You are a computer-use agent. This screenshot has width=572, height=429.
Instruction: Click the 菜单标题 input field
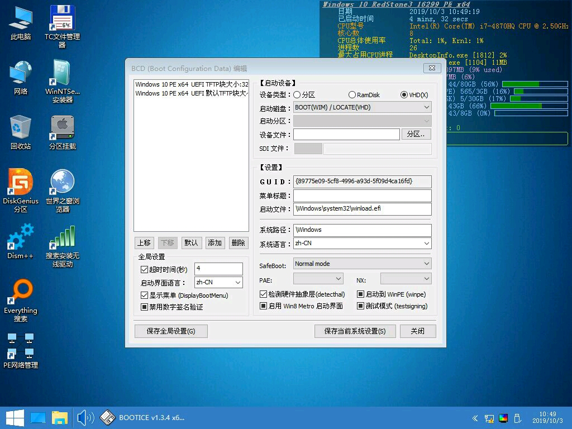(362, 196)
